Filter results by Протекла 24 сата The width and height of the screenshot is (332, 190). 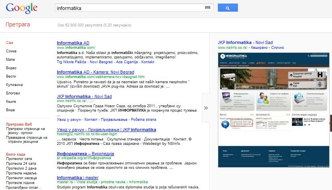click(x=21, y=164)
